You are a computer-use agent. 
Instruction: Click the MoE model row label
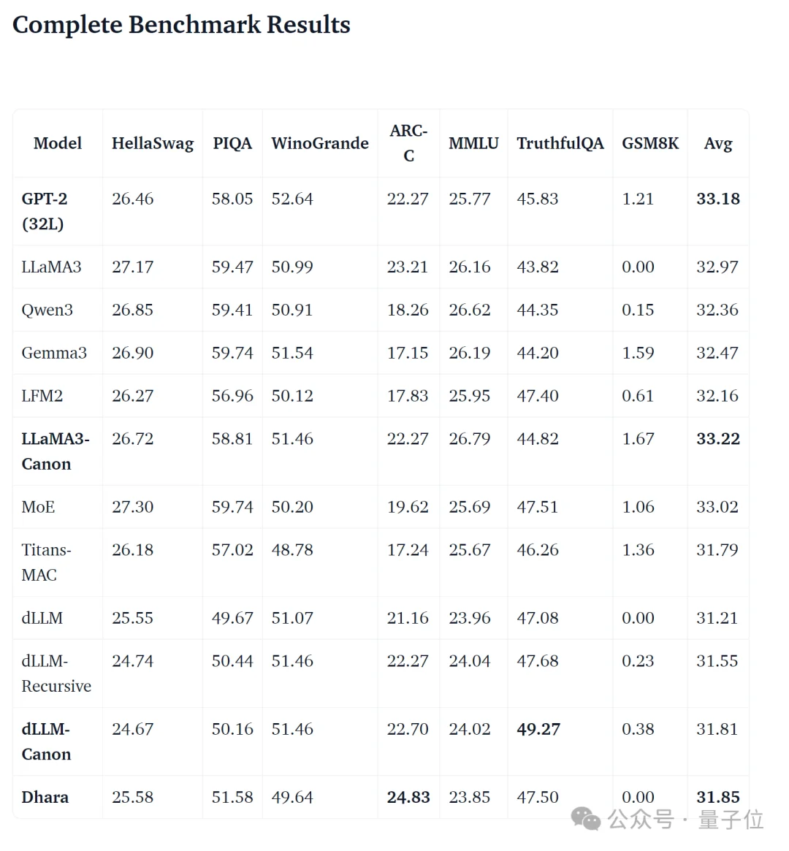38,507
